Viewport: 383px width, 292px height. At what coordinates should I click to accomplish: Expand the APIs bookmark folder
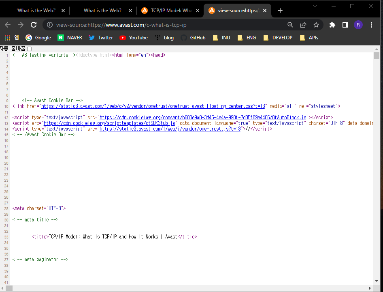point(309,37)
